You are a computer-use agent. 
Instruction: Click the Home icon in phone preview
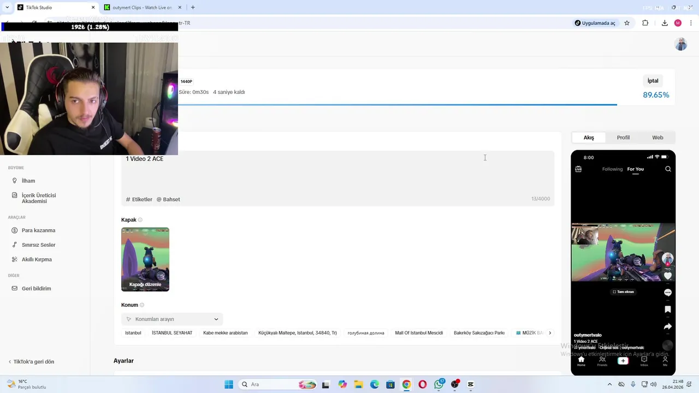pos(581,361)
